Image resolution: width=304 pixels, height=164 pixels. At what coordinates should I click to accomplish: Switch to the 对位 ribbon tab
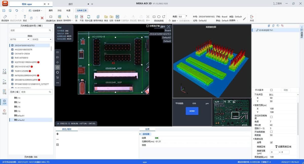pos(60,11)
